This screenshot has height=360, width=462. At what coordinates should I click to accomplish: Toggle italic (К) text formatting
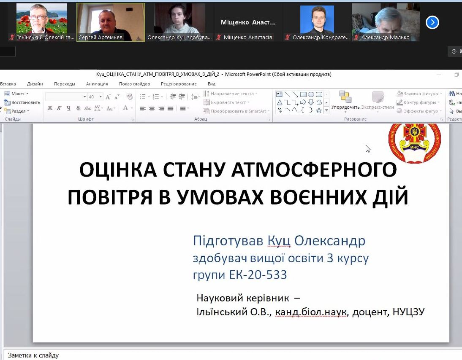[59, 108]
